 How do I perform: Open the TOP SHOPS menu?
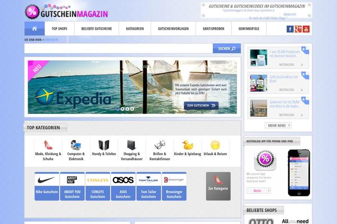(60, 29)
